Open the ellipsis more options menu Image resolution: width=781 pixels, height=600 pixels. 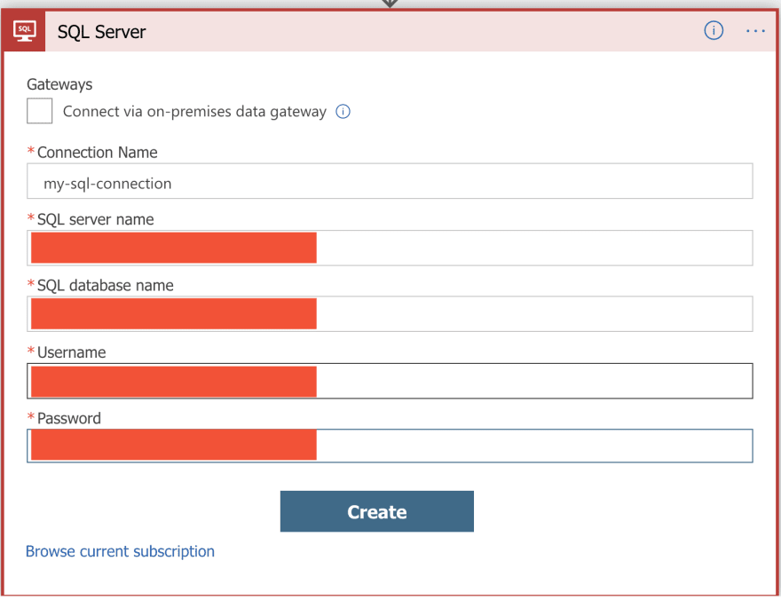755,31
